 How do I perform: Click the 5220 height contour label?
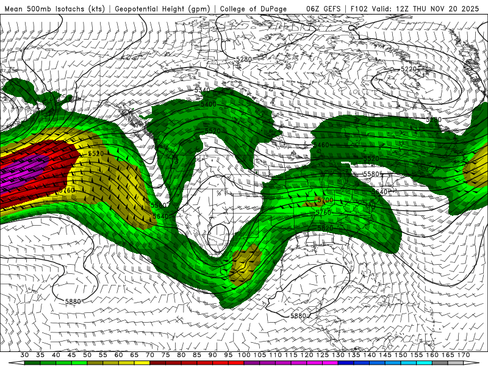tap(408, 69)
